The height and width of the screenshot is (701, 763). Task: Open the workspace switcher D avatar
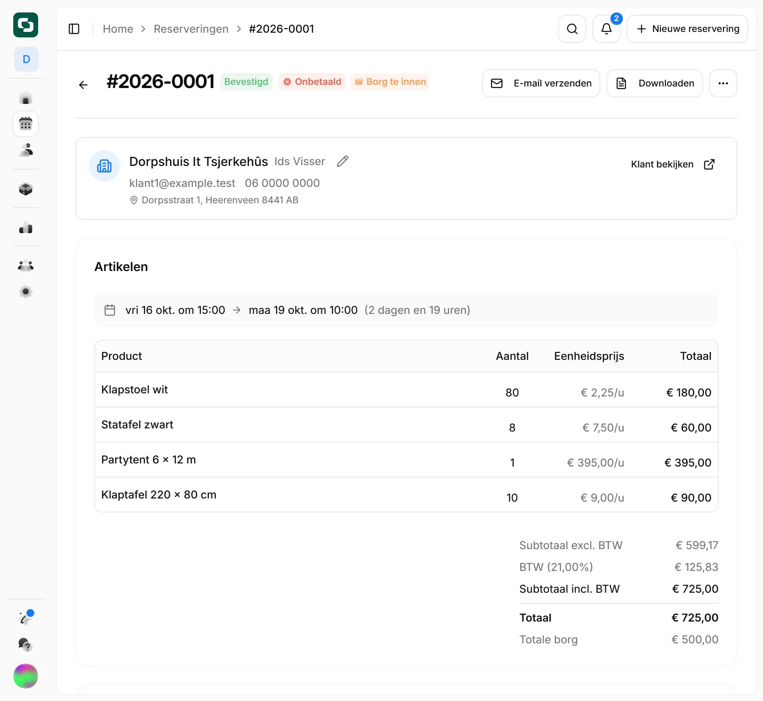[26, 59]
